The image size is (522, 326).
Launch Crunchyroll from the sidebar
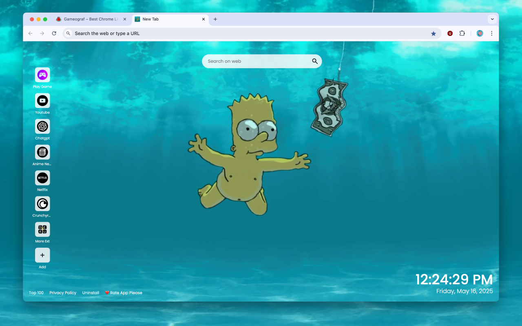42,204
